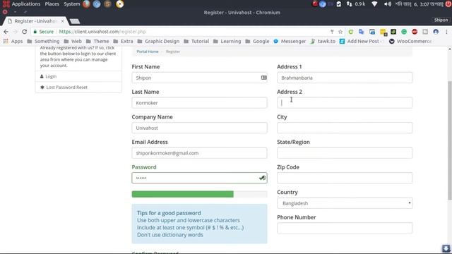Click the dark green leaf extension icon
452x254 pixels.
pos(393,32)
